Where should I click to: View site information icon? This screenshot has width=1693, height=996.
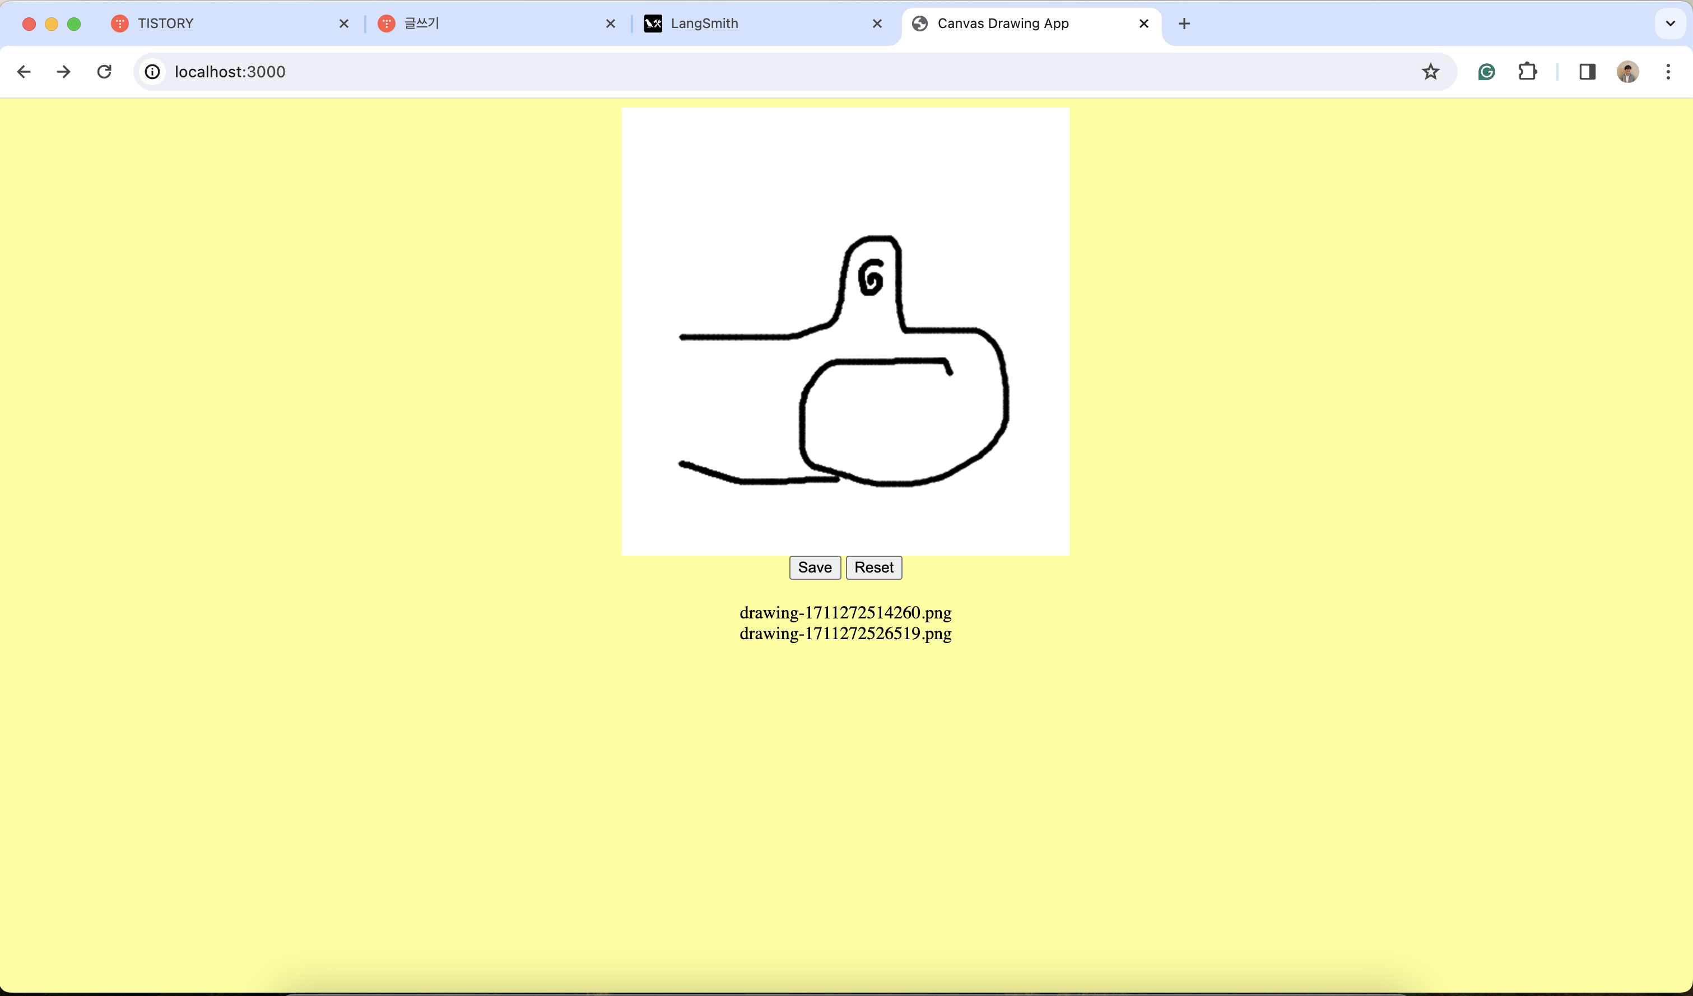[152, 72]
